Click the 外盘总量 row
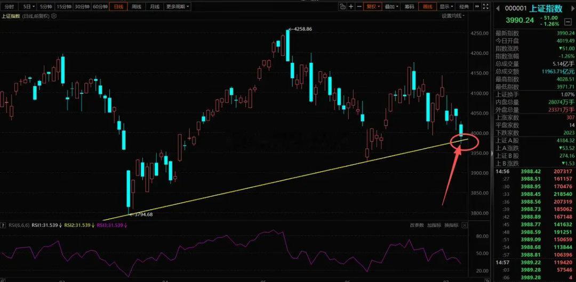The image size is (576, 282). click(534, 110)
